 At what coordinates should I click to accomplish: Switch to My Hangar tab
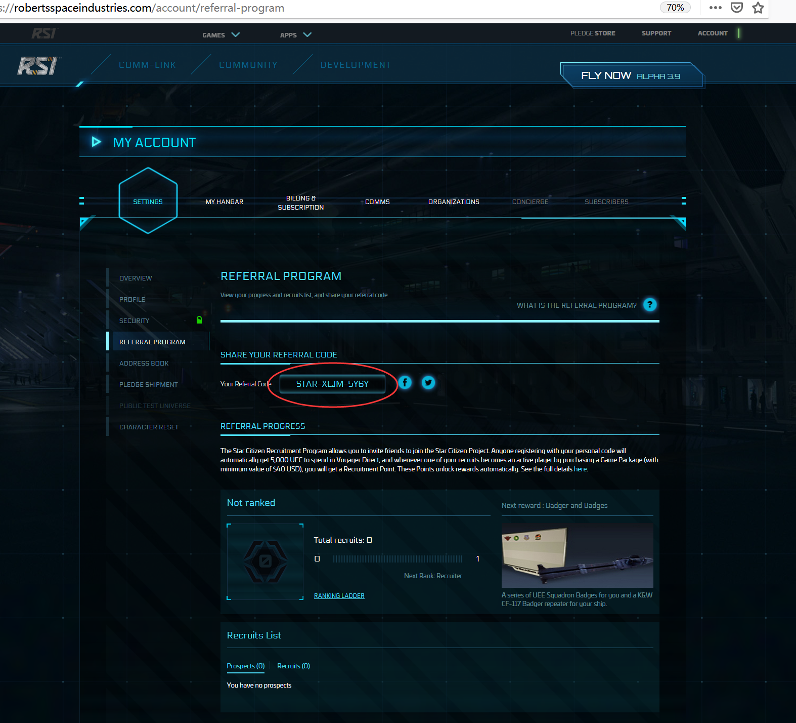click(x=225, y=202)
